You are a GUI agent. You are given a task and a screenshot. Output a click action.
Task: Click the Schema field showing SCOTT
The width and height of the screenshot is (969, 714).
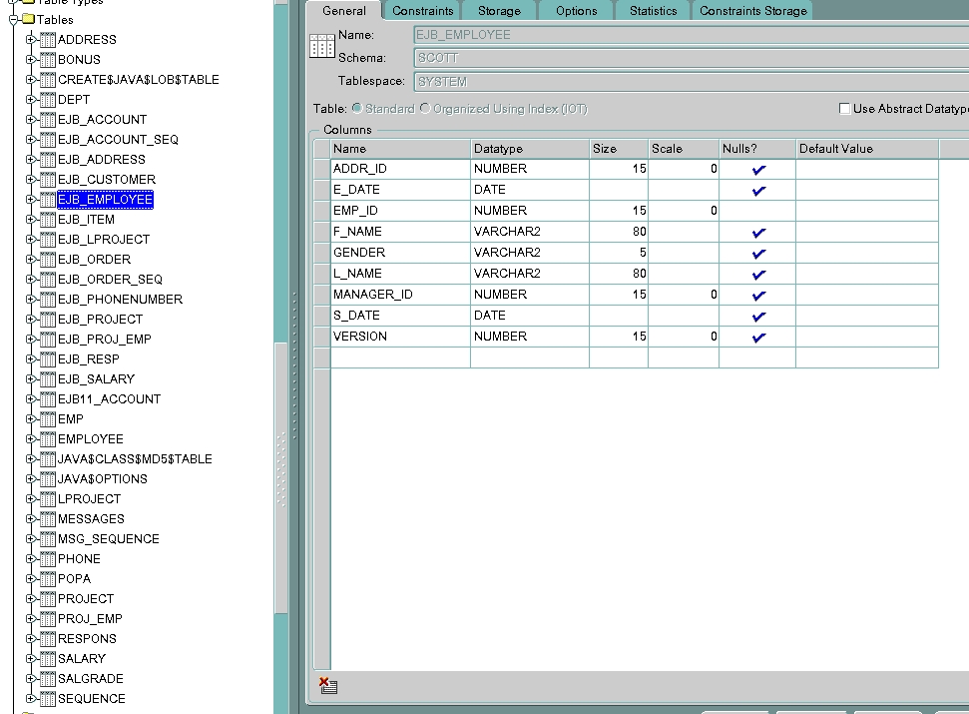[x=691, y=58]
